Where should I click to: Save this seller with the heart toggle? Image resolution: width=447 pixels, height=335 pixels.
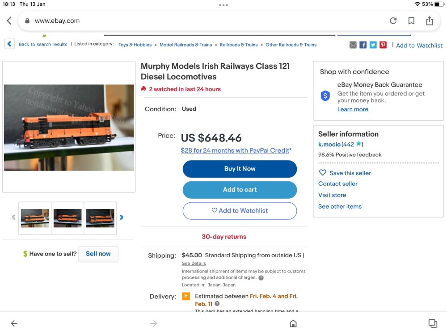[x=323, y=173]
